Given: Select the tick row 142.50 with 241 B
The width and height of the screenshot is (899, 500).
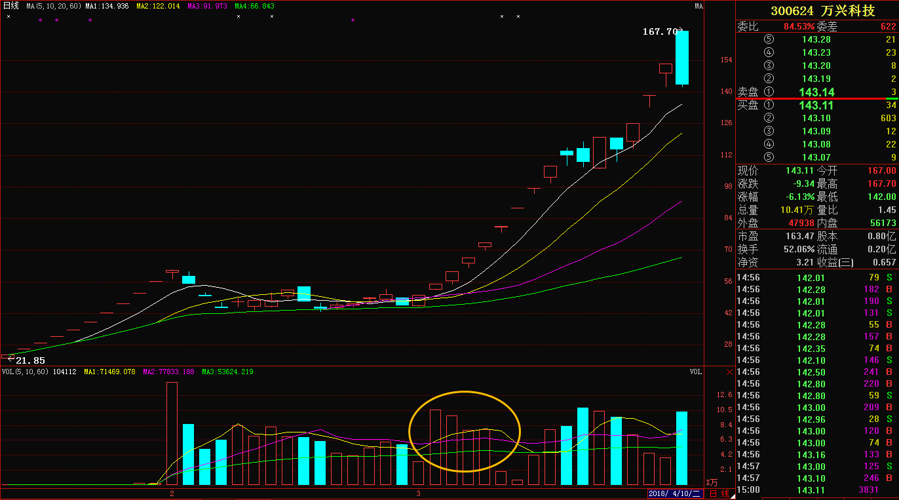Looking at the screenshot, I should point(817,372).
